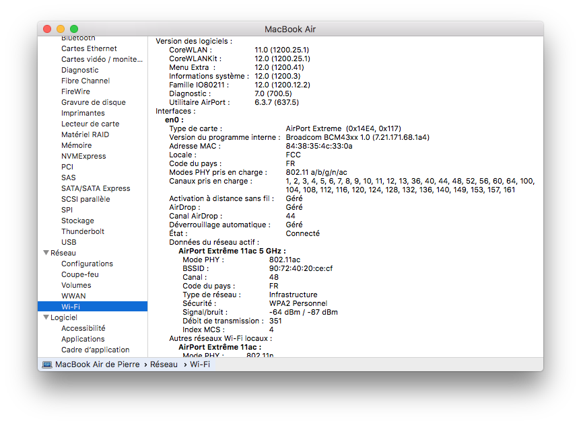Screen dimensions: 581x425
Task: Minimize window with the yellow button
Action: [61, 29]
